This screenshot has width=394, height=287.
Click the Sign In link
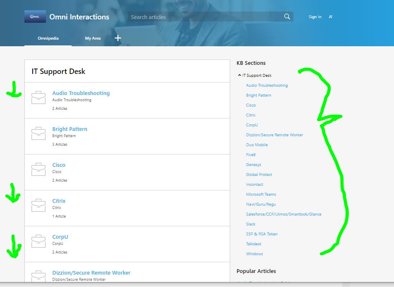[315, 17]
